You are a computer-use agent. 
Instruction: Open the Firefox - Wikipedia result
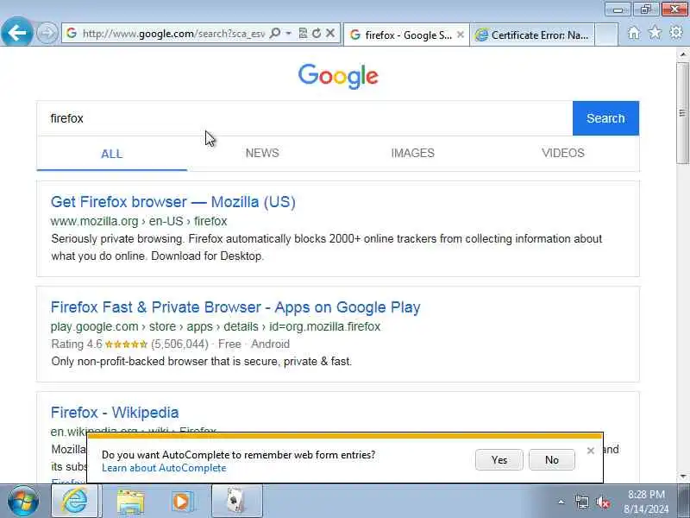pyautogui.click(x=115, y=413)
